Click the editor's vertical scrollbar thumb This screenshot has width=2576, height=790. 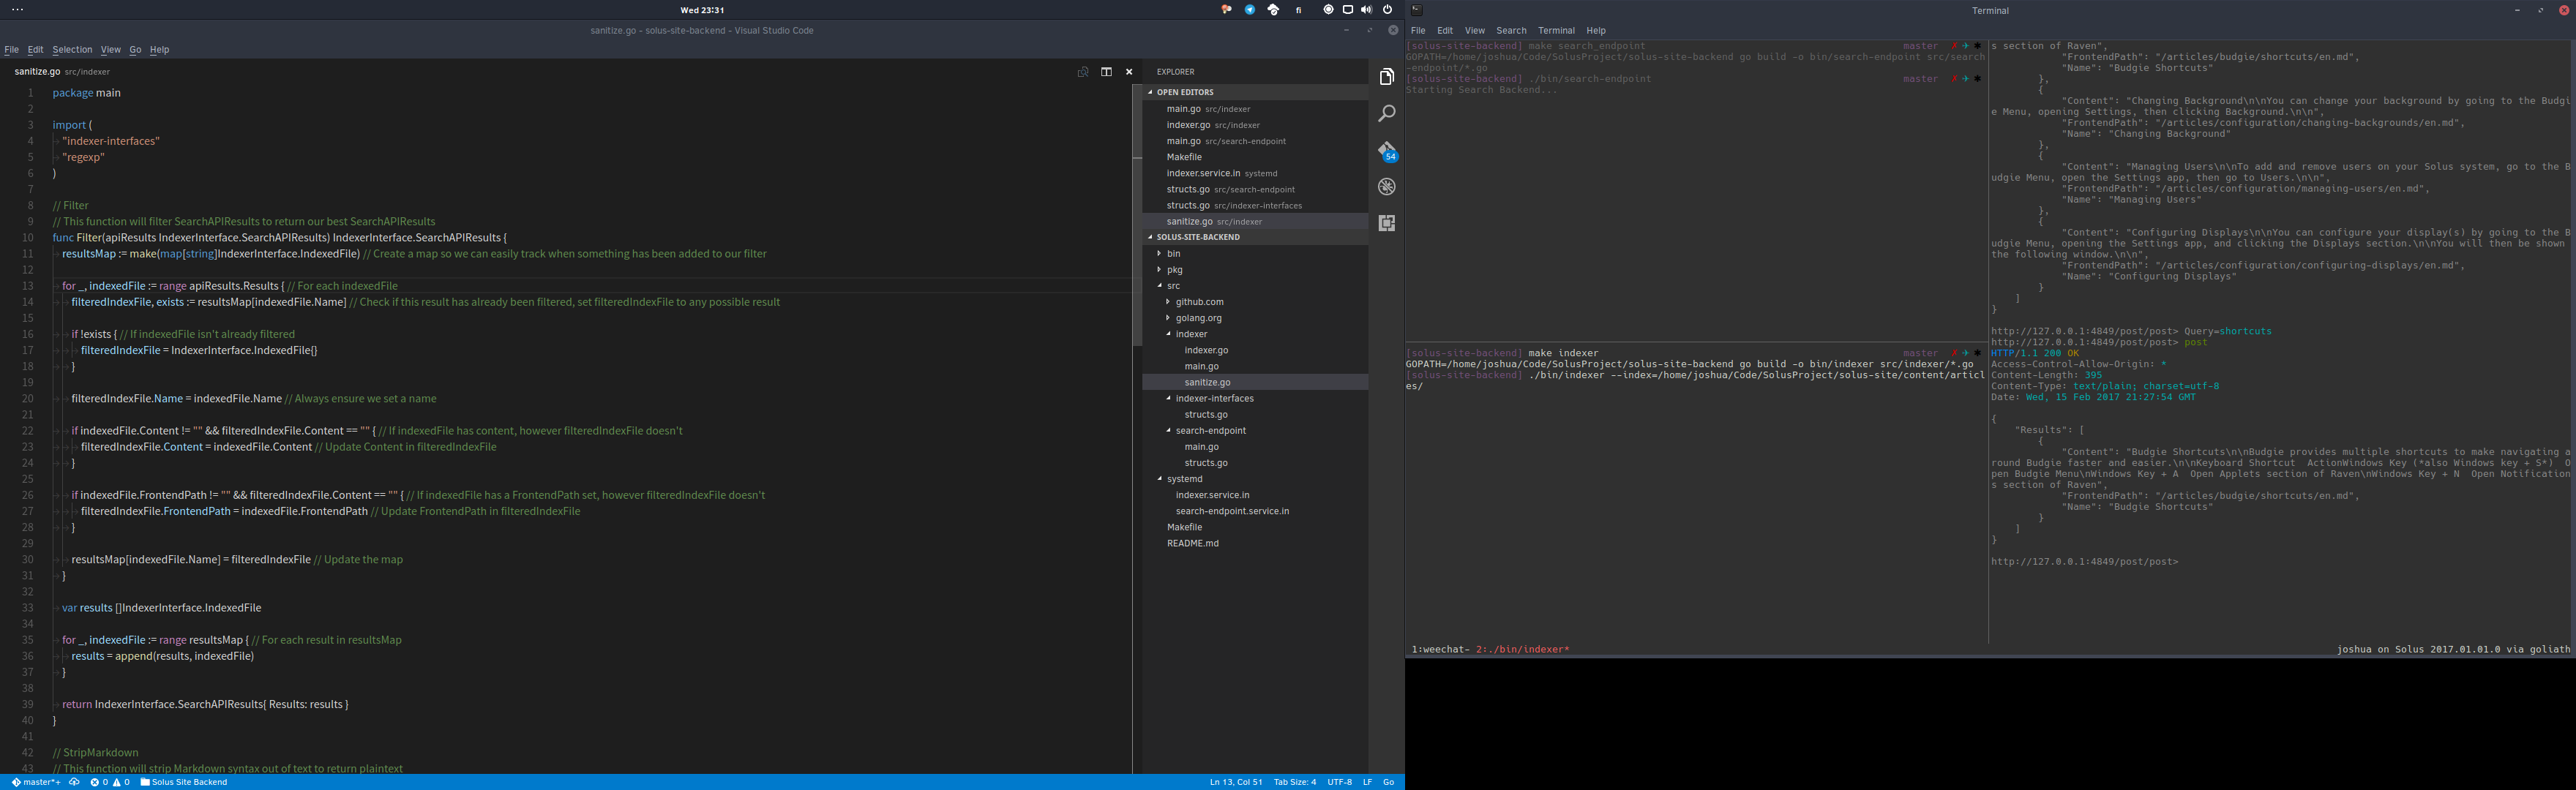point(1137,215)
